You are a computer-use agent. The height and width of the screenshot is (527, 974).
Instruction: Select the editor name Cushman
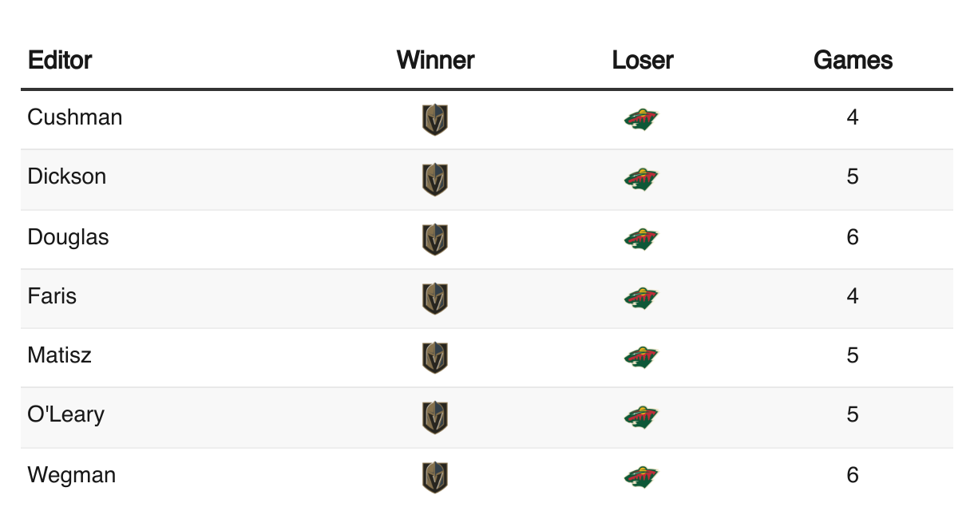click(75, 117)
